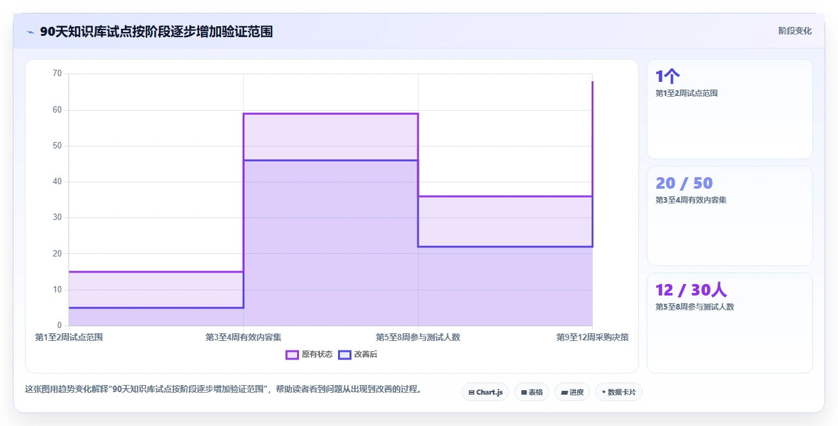Click the x-axis label 第9至12周采购决策

(592, 337)
